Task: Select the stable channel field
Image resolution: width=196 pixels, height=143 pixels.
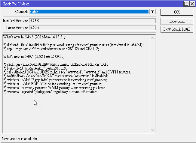Action: coord(89,12)
